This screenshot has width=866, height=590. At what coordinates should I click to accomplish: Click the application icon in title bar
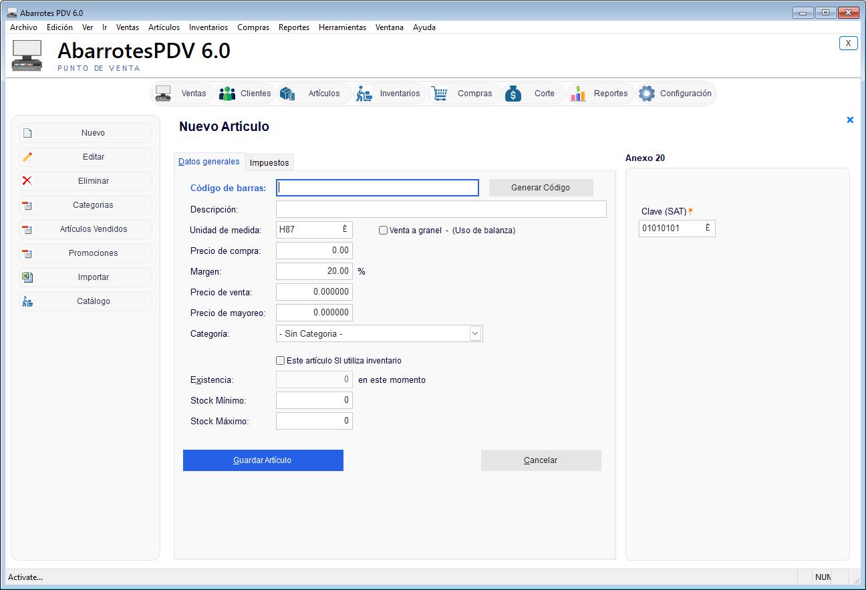pyautogui.click(x=12, y=13)
